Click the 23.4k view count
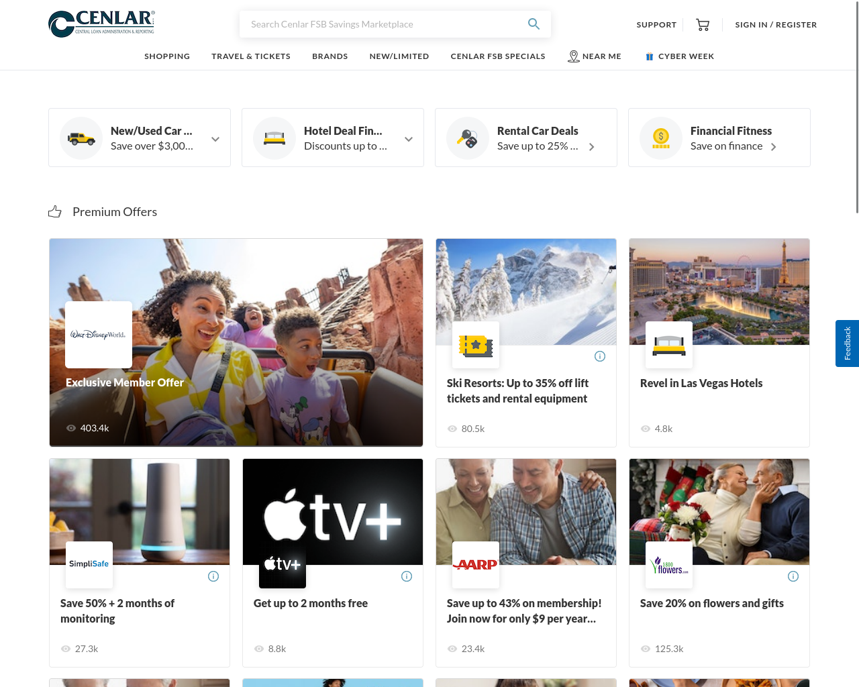The image size is (859, 687). point(473,649)
